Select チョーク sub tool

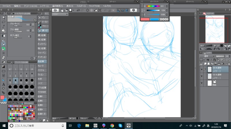coord(42,66)
